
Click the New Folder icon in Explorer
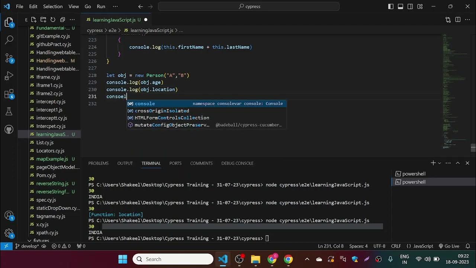(x=43, y=20)
